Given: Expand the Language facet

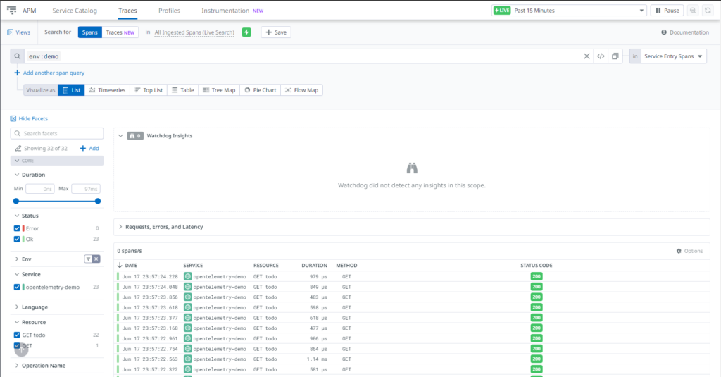Looking at the screenshot, I should 17,307.
